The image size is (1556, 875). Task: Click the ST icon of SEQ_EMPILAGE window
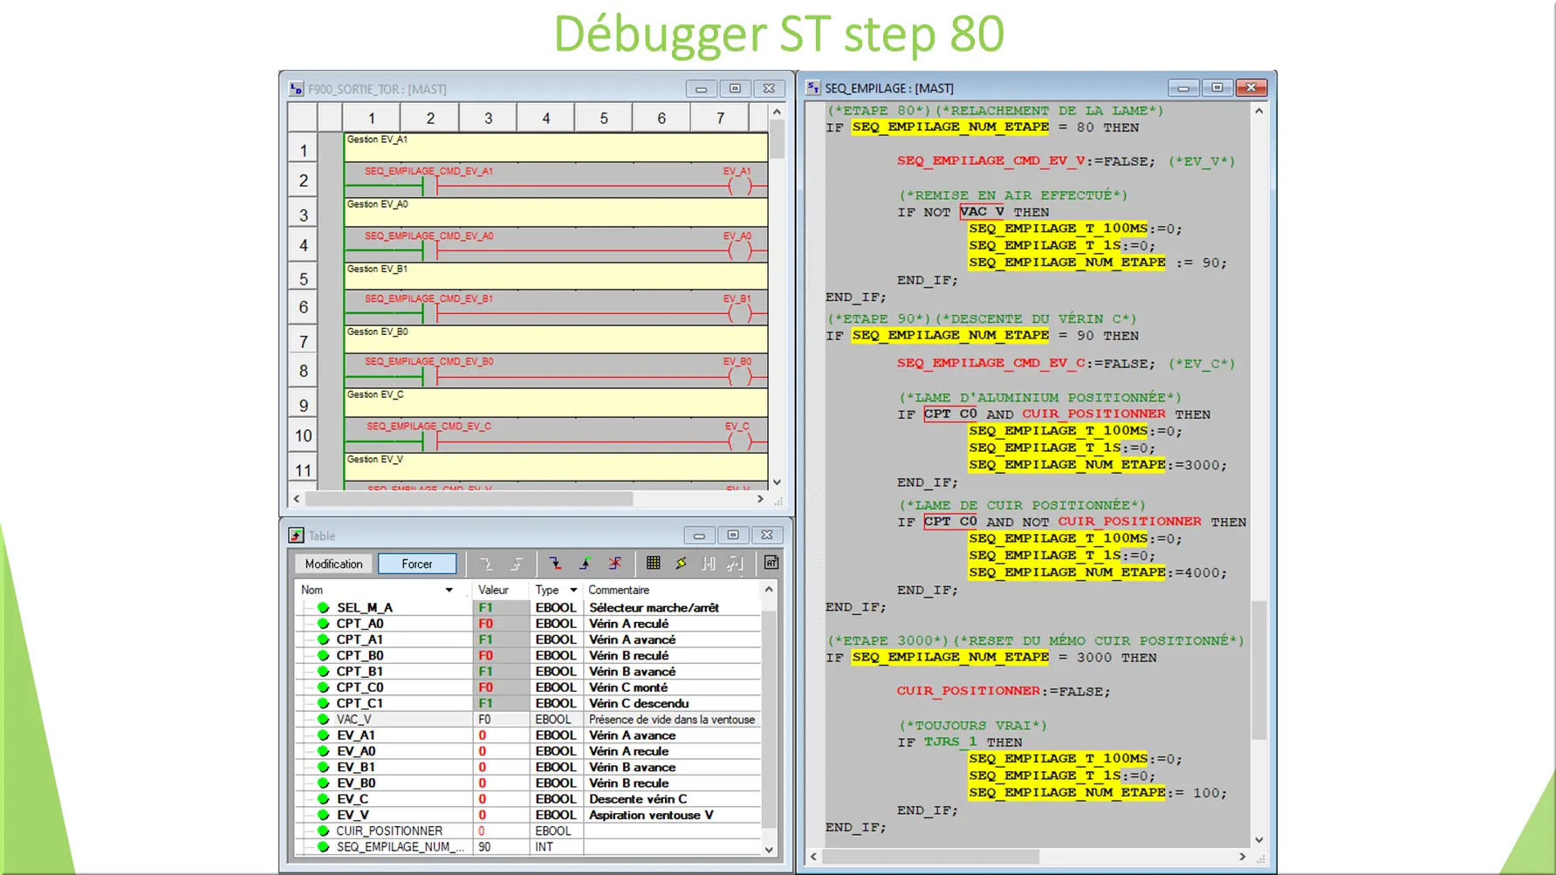tap(812, 87)
